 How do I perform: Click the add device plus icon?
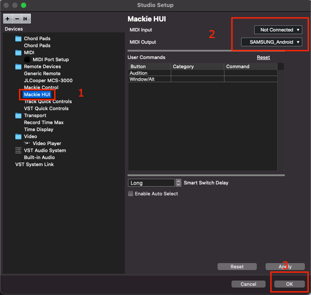tap(7, 19)
